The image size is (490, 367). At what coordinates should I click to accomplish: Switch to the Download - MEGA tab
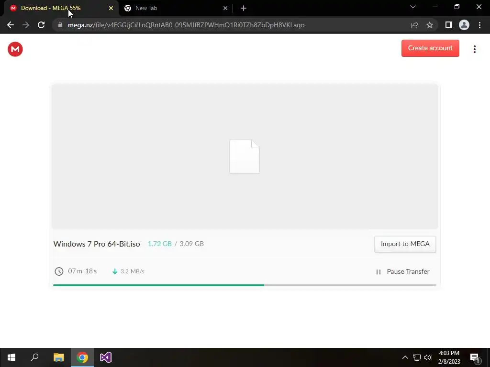tap(59, 8)
